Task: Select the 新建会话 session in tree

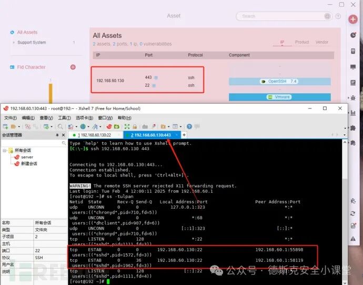Action: pos(29,164)
